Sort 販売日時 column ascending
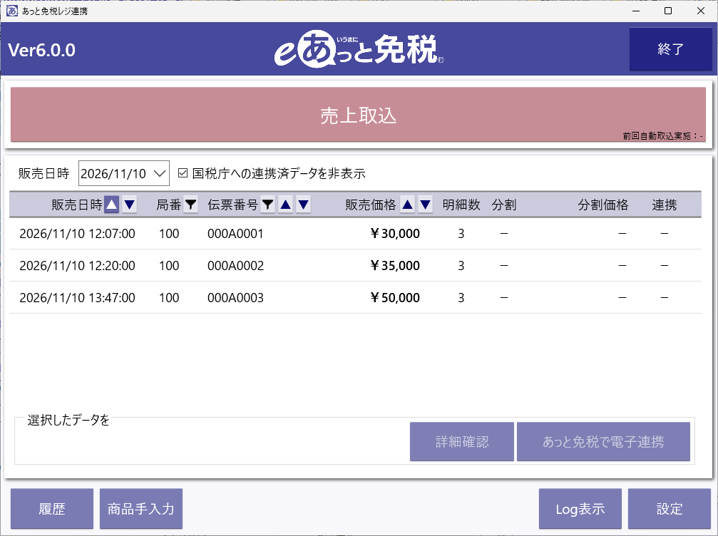718x536 pixels. tap(112, 204)
